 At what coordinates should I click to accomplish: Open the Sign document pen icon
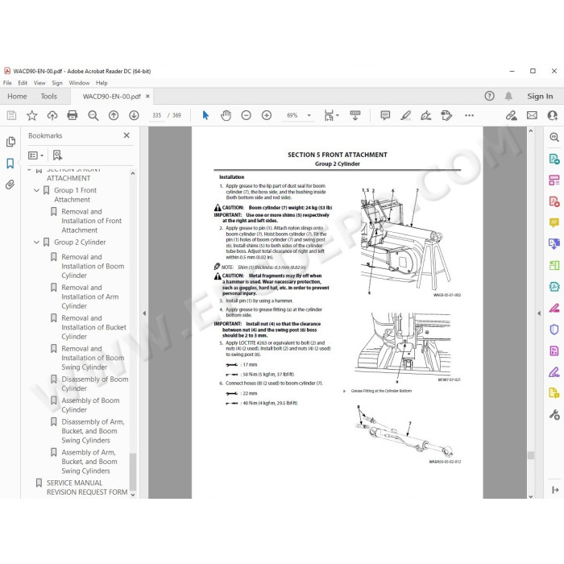click(426, 115)
